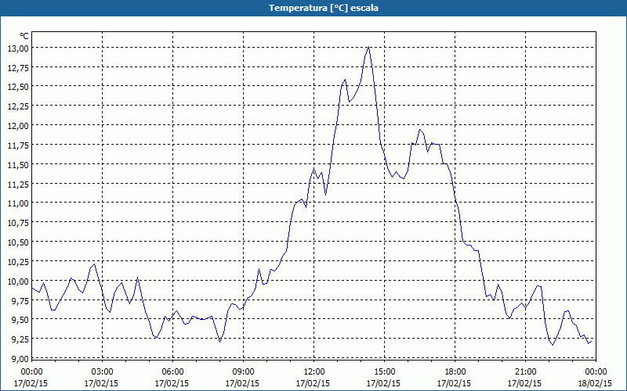Click the 10,25 y-axis value
This screenshot has height=391, width=627.
17,262
